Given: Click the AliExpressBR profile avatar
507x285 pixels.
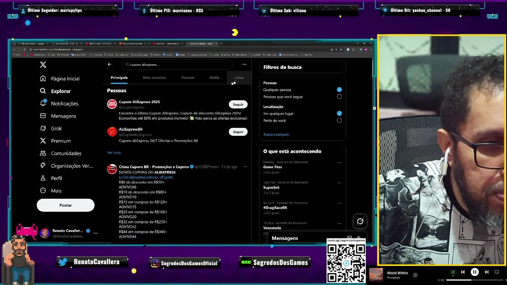Looking at the screenshot, I should pyautogui.click(x=112, y=131).
